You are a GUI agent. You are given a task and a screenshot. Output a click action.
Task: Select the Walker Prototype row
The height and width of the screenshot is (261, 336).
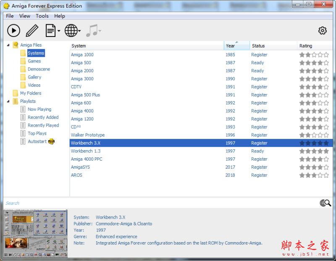(201, 135)
